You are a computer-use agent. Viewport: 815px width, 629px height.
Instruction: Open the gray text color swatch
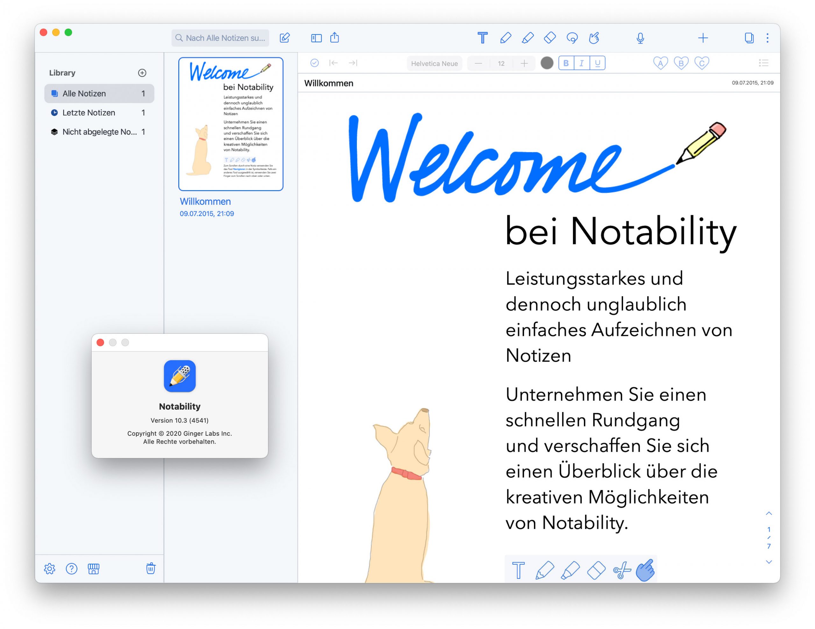tap(547, 63)
